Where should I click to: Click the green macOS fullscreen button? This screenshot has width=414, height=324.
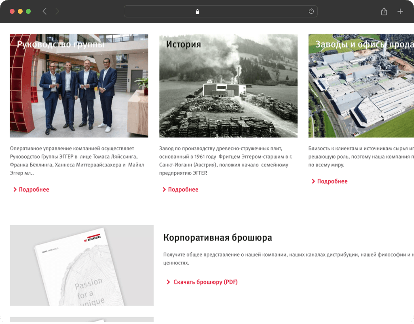[x=28, y=11]
